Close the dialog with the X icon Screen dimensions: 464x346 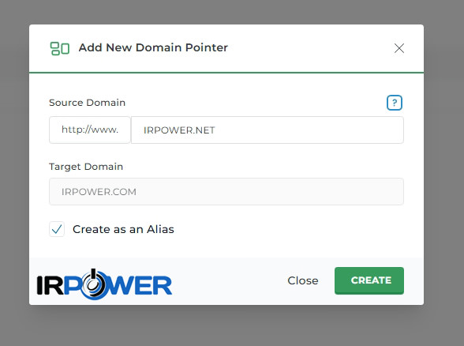pyautogui.click(x=399, y=48)
